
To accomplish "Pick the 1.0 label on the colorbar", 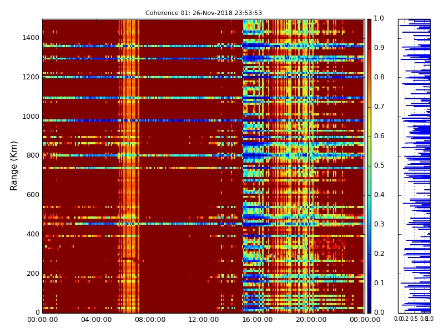I will pyautogui.click(x=379, y=18).
